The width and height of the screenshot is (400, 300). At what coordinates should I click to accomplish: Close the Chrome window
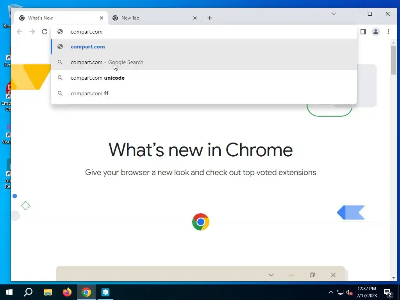[388, 14]
